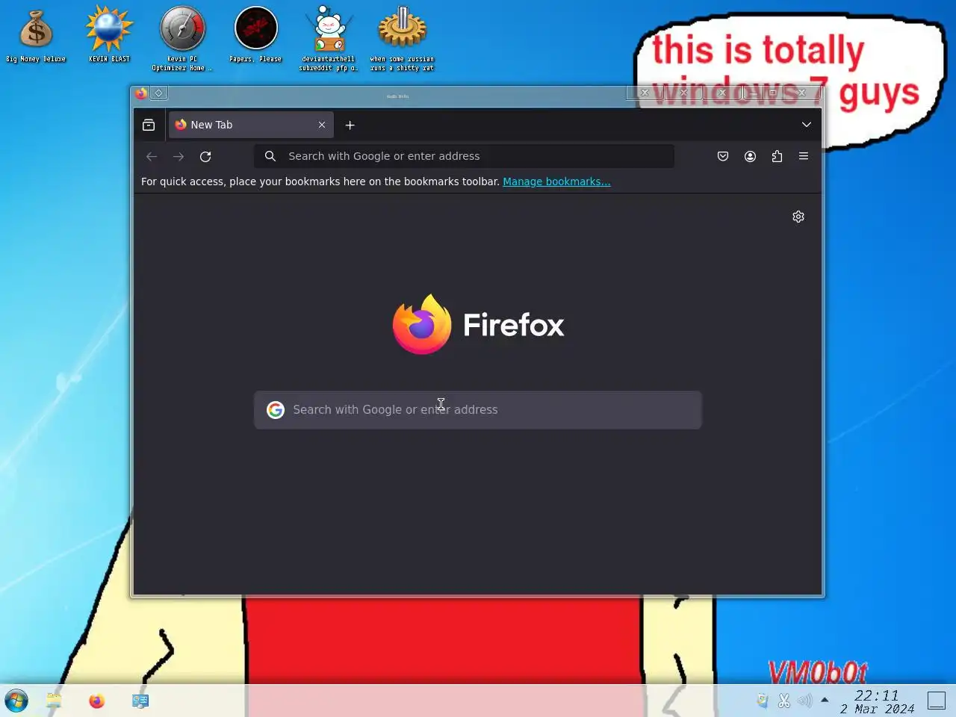Select the New Tab tab
956x717 pixels.
250,125
